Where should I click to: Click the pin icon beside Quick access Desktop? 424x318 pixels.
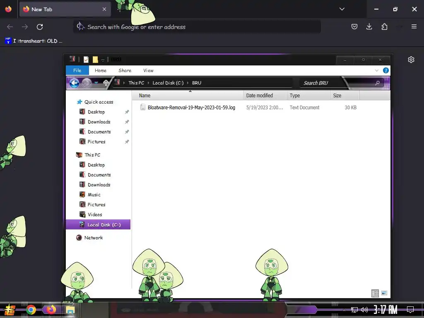[127, 112]
